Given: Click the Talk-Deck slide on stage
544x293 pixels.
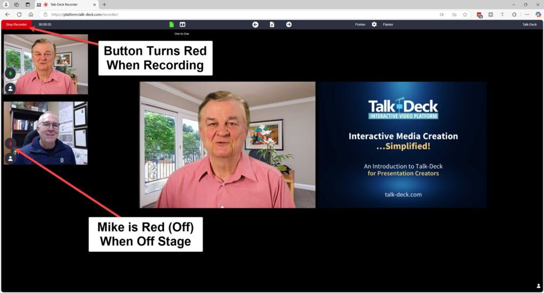Looking at the screenshot, I should point(403,144).
